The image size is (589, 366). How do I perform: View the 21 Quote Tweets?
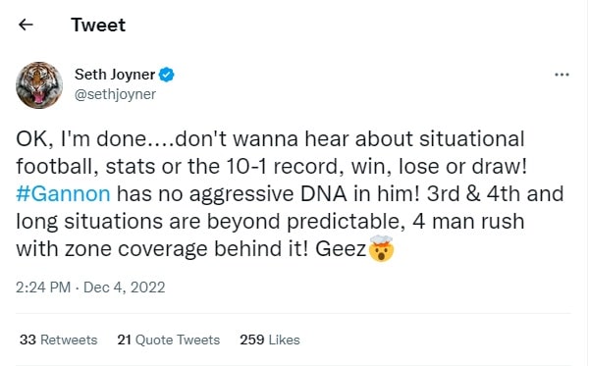pyautogui.click(x=169, y=340)
